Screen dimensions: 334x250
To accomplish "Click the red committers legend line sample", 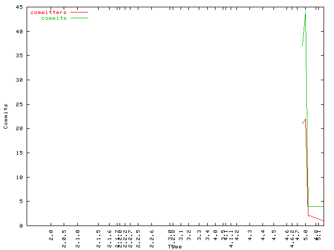I will coord(79,12).
